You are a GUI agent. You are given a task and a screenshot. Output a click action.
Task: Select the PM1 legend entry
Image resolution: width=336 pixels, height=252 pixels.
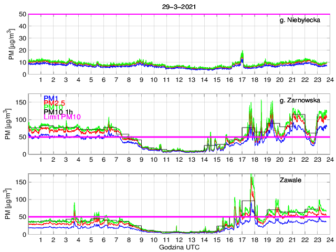pyautogui.click(x=51, y=98)
